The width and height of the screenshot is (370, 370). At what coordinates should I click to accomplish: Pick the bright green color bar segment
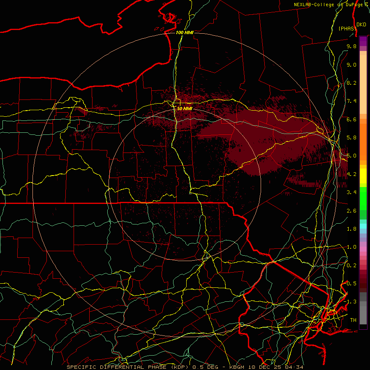coord(363,198)
